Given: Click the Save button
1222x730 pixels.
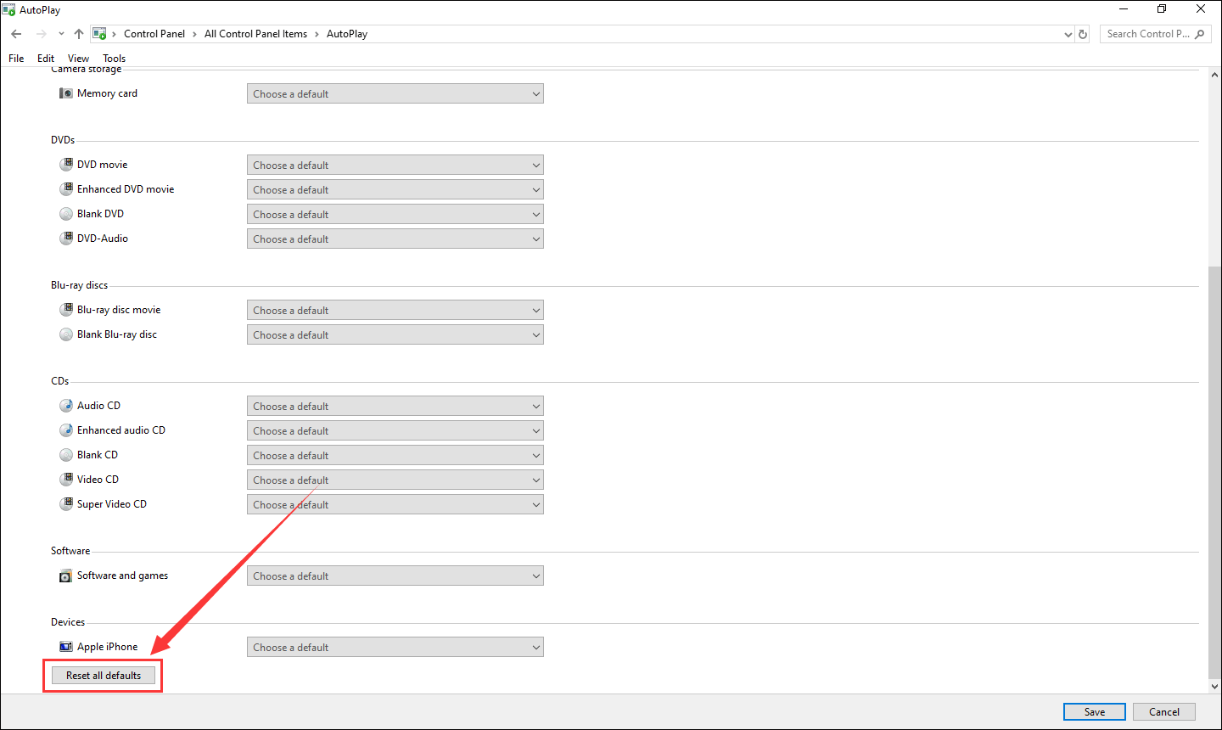Looking at the screenshot, I should click(1095, 712).
